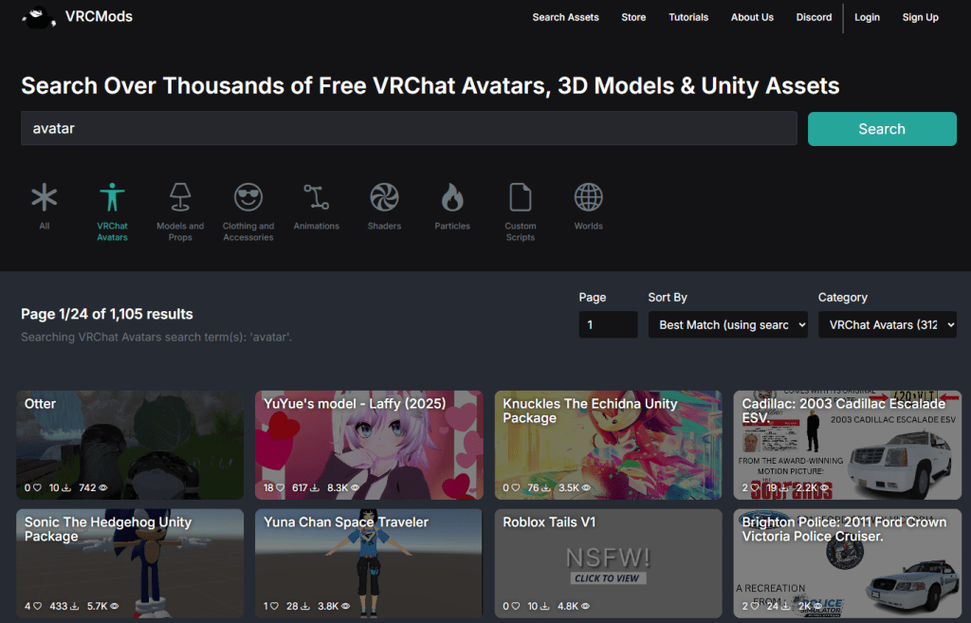The image size is (971, 623).
Task: Select the Particles flame icon
Action: [452, 198]
